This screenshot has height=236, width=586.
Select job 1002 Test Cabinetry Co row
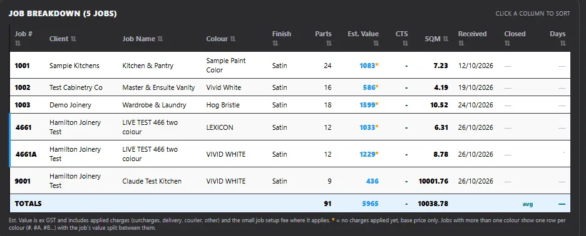(290, 87)
